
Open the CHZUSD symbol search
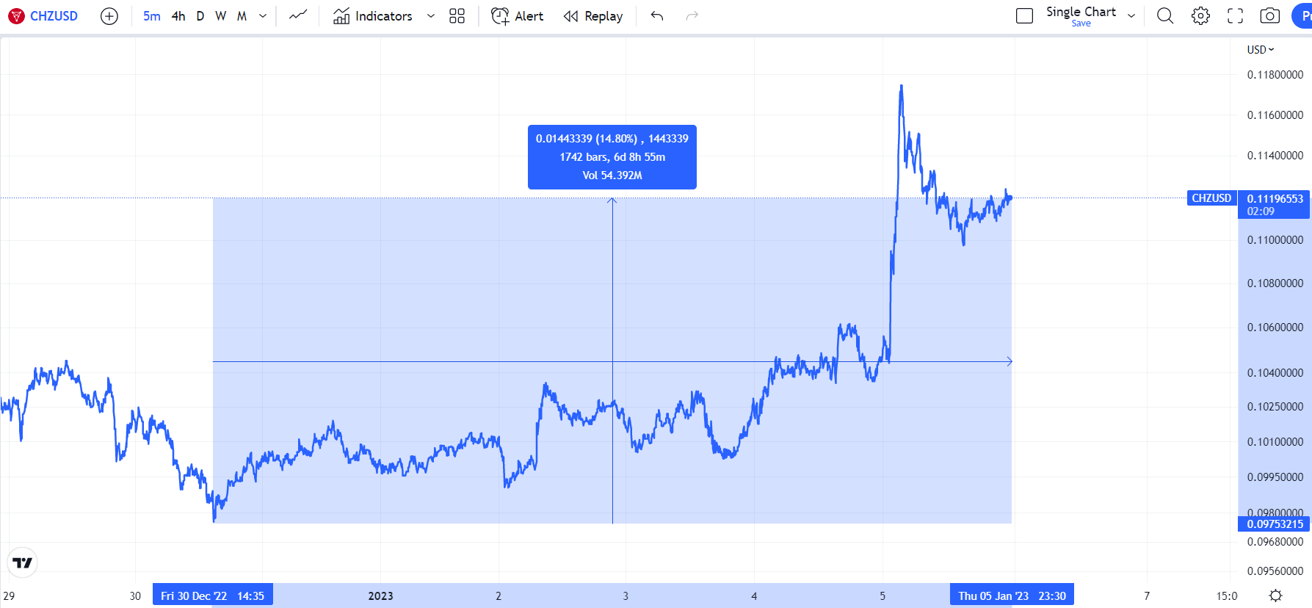click(43, 16)
